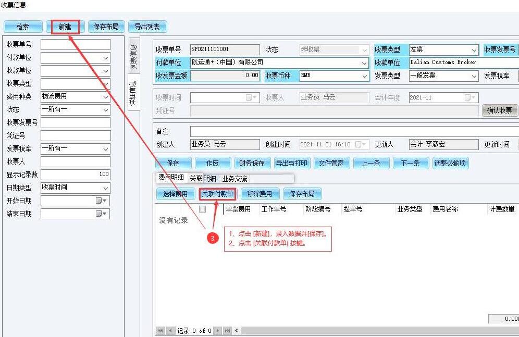Viewport: 519px width, 337px height.
Task: Jump to last record in navigator
Action: pyautogui.click(x=227, y=331)
